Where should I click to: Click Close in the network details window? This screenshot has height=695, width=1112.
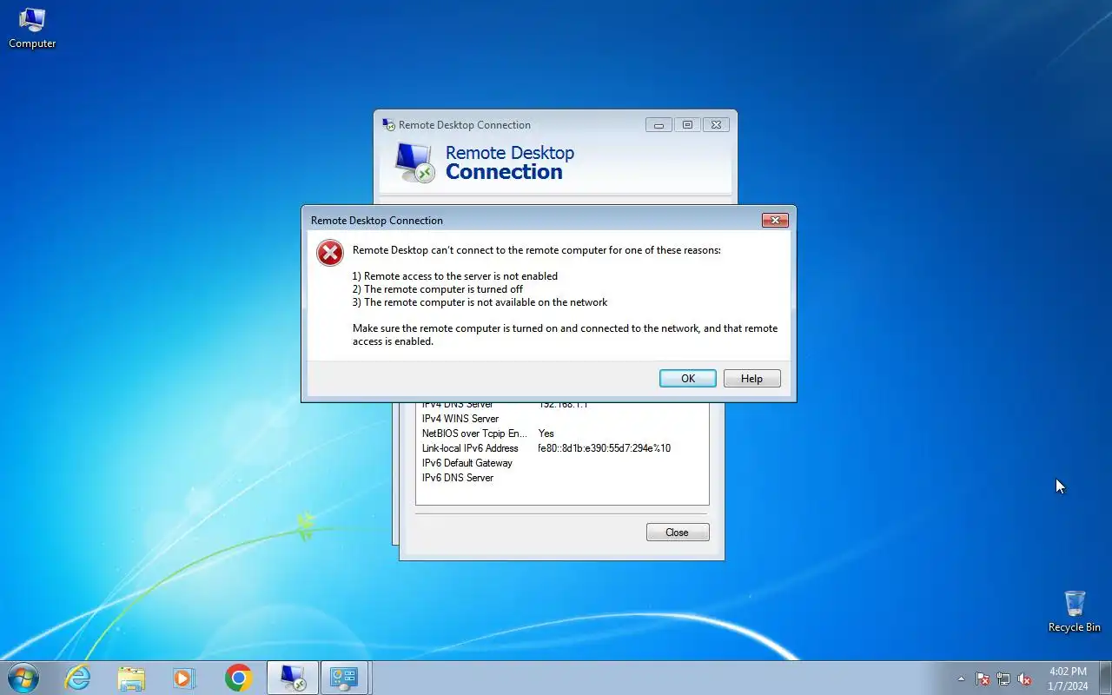678,533
